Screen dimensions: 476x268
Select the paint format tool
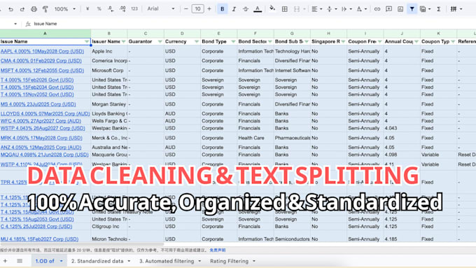tap(45, 9)
